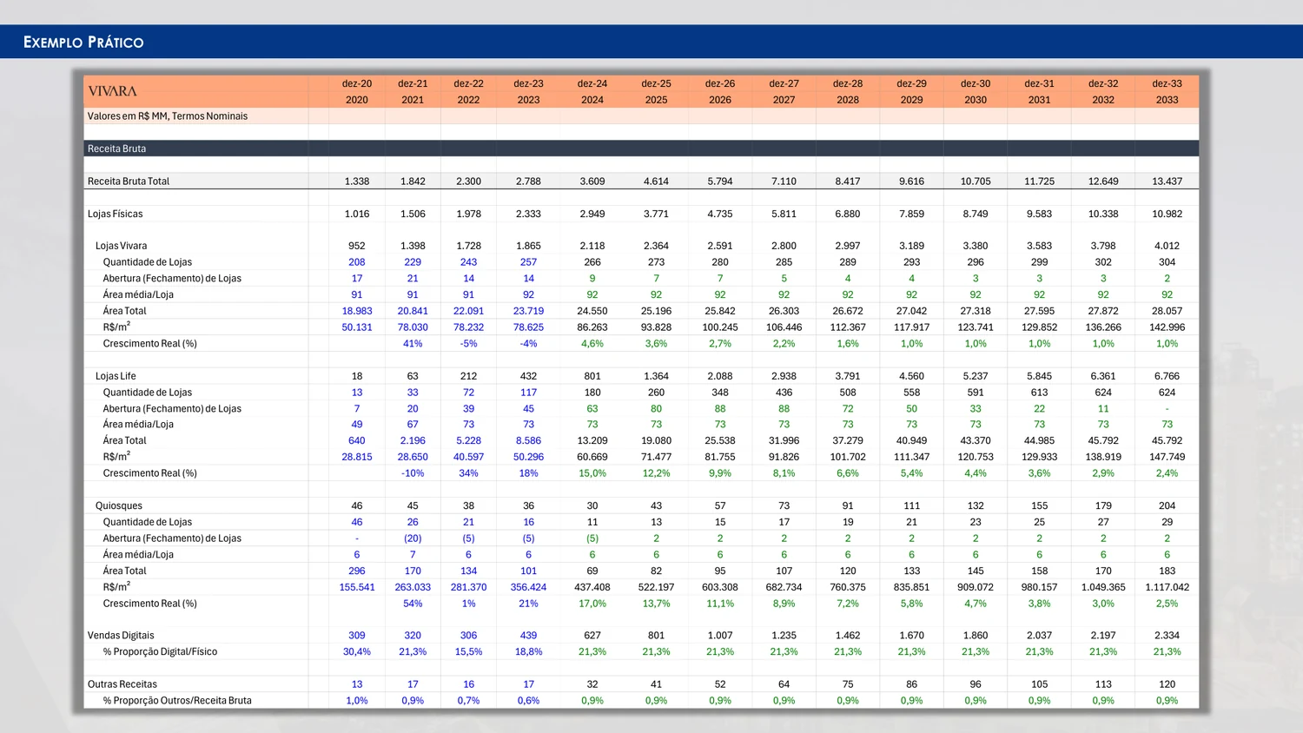Select the 'Lojas Físicas' row label
This screenshot has width=1303, height=733.
click(x=116, y=214)
